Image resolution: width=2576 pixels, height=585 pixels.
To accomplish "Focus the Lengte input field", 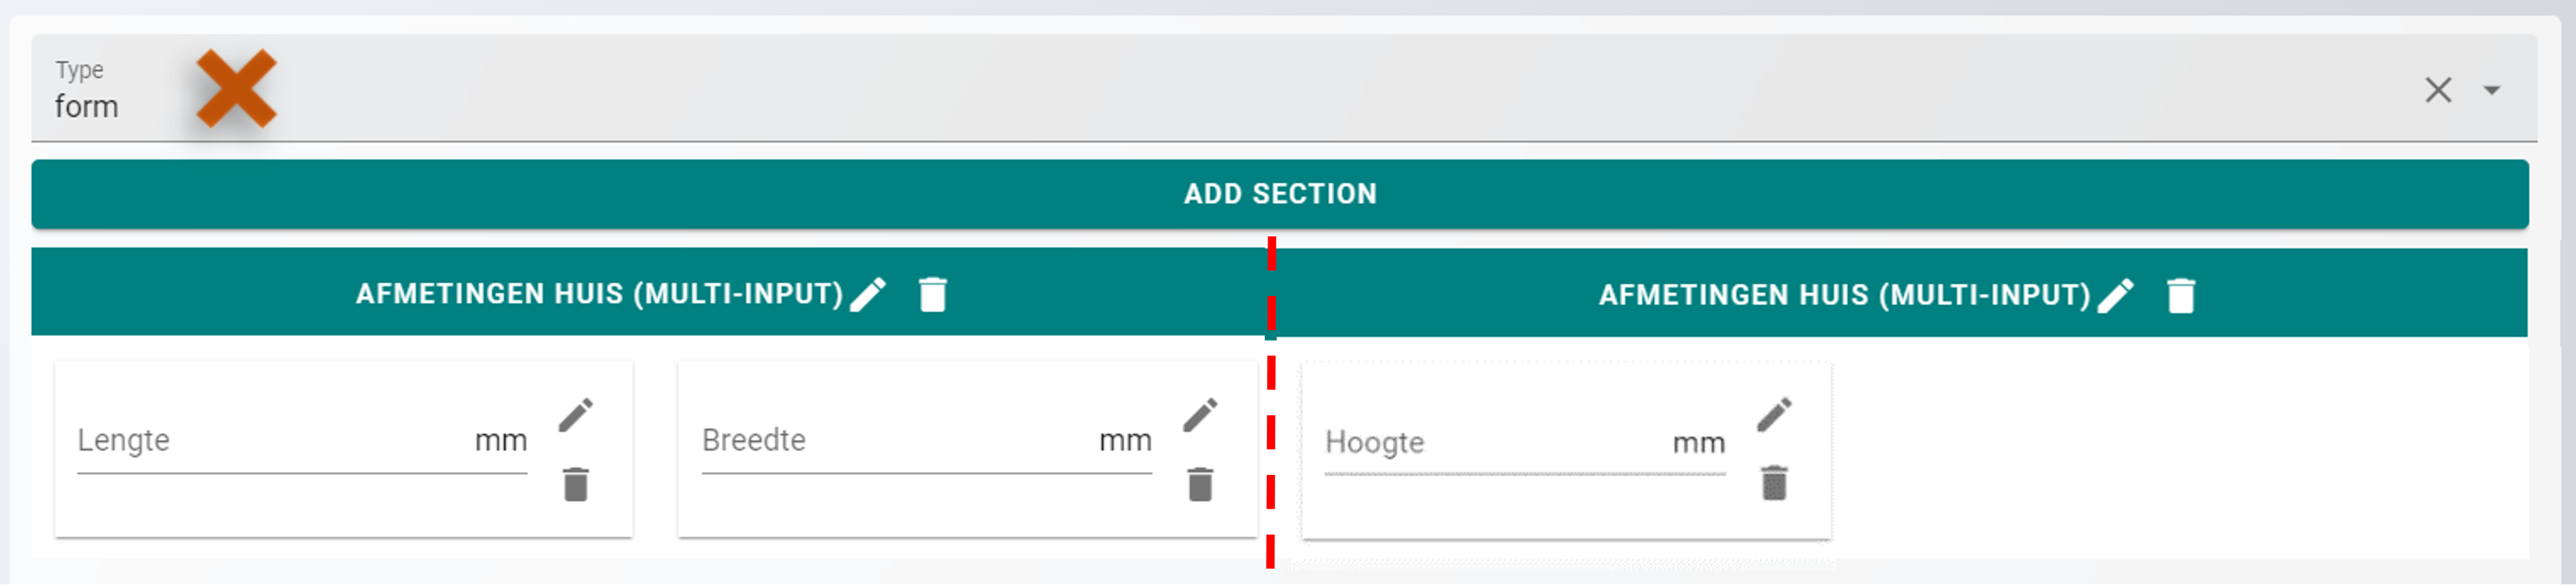I will coord(270,441).
